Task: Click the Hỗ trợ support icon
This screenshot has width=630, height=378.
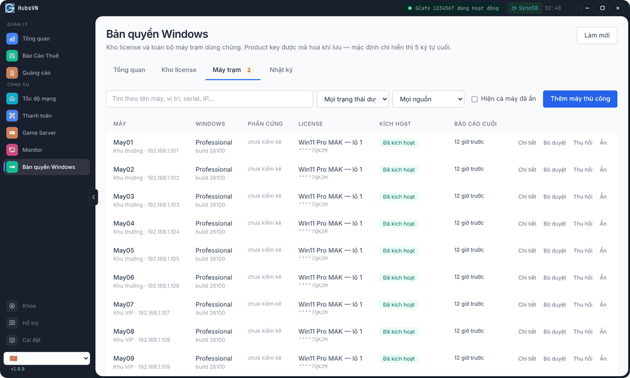Action: (12, 323)
